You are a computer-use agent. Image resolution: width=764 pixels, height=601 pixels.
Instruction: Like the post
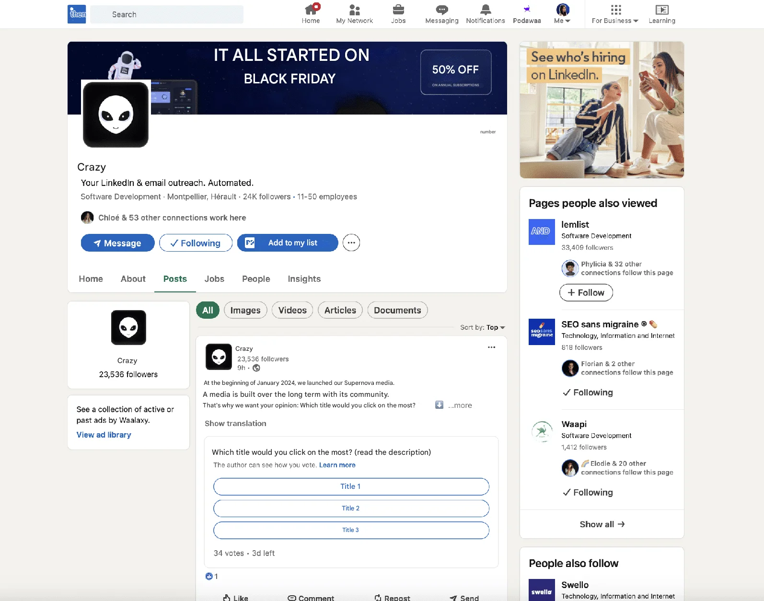[235, 598]
